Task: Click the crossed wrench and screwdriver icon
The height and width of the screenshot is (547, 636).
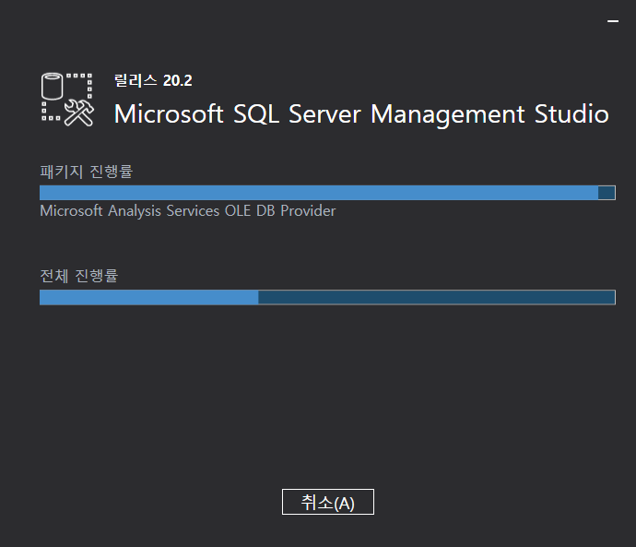Action: (78, 112)
